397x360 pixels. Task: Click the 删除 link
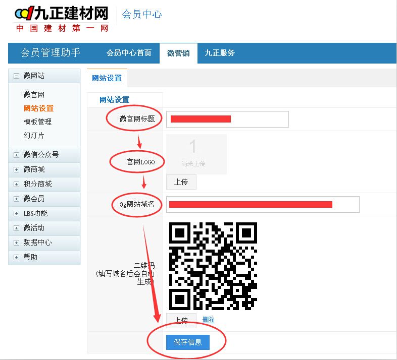[209, 320]
